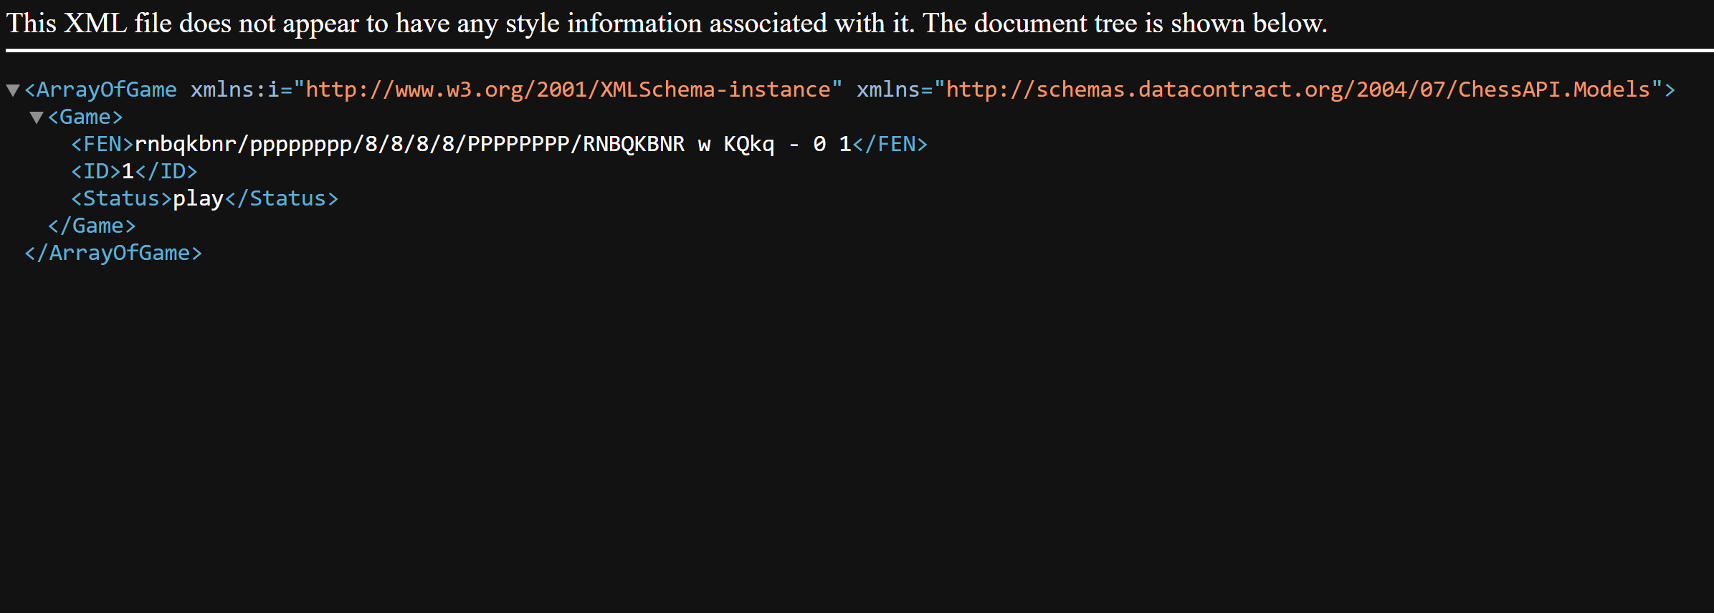Click the opening Status tag

pos(122,198)
